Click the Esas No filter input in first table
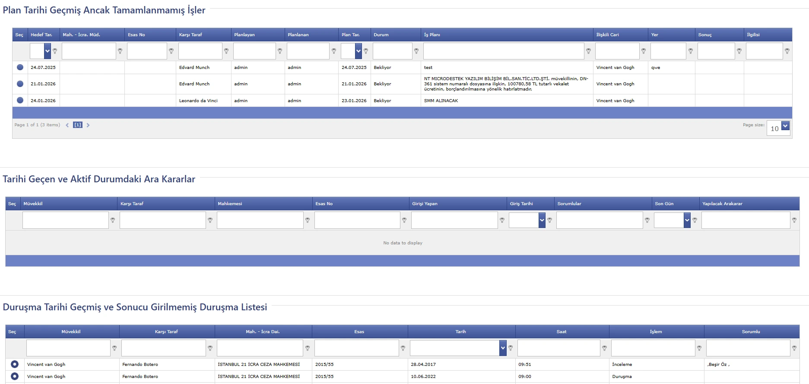This screenshot has width=809, height=384. click(x=147, y=51)
